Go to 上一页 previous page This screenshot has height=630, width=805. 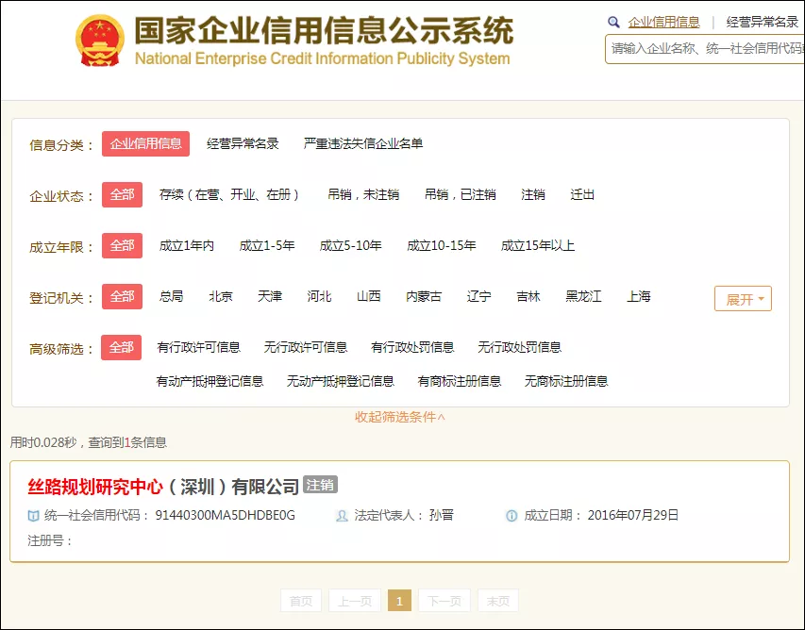(x=355, y=601)
